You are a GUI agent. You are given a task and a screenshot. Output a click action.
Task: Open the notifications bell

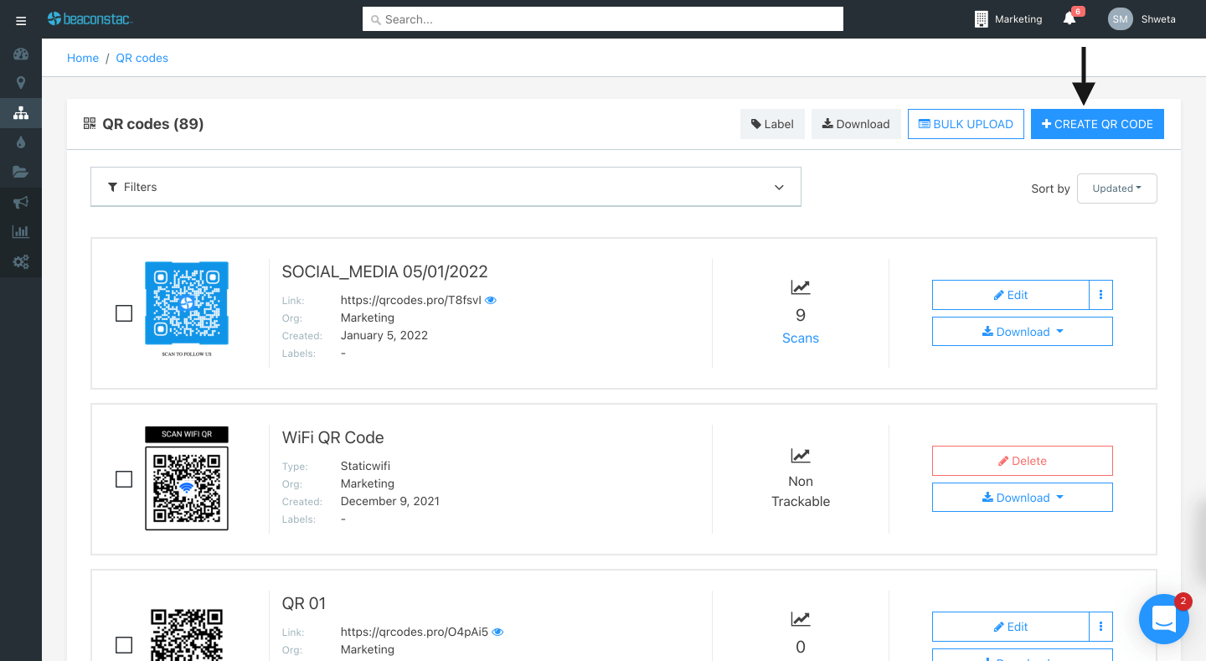pyautogui.click(x=1069, y=18)
